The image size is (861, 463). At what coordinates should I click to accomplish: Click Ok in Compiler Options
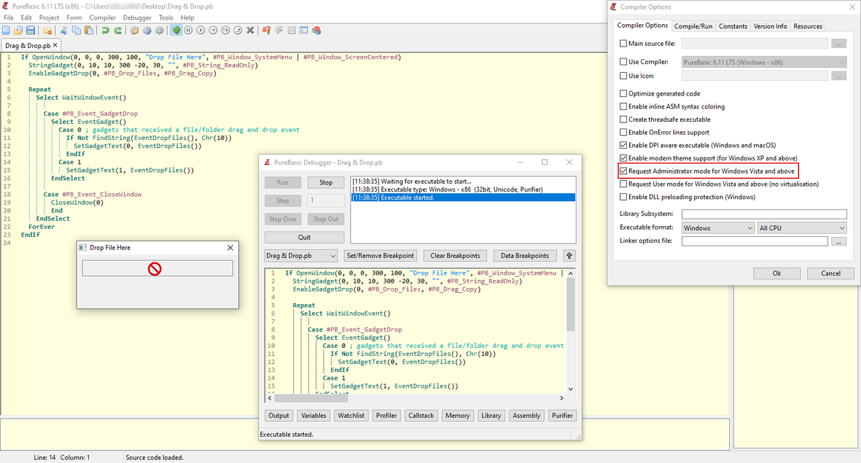(777, 273)
